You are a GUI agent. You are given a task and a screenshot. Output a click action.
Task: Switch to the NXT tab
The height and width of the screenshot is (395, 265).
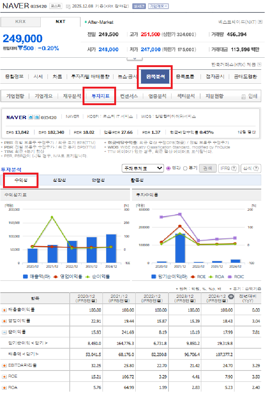pos(60,21)
